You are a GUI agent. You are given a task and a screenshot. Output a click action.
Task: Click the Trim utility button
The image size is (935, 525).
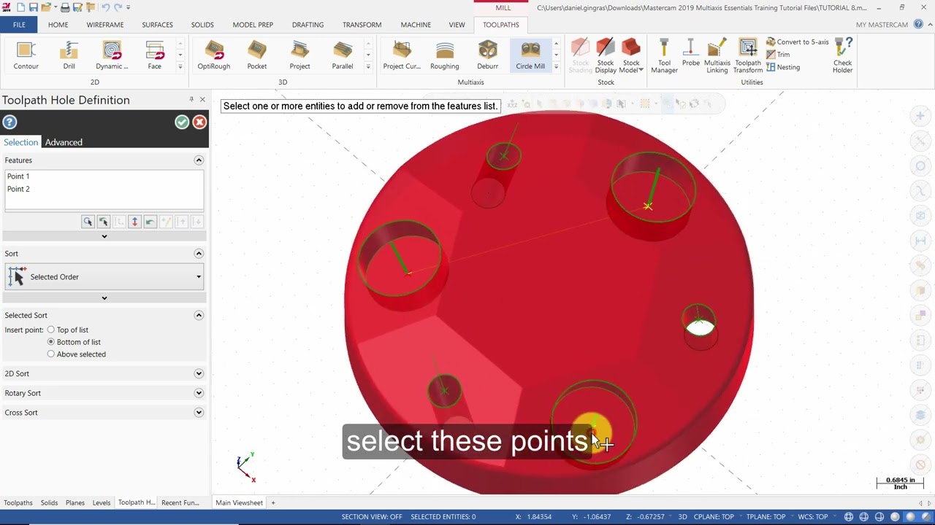(x=778, y=55)
